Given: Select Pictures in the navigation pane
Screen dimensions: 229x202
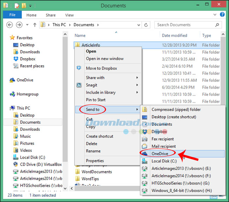Looking at the screenshot, I should (27, 143).
